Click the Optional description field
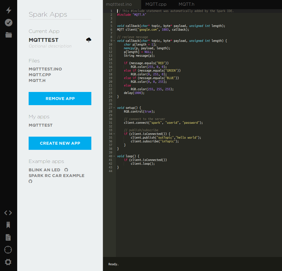 coord(50,46)
